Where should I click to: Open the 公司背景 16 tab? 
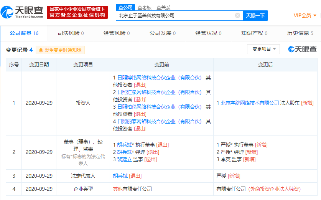pyautogui.click(x=24, y=33)
